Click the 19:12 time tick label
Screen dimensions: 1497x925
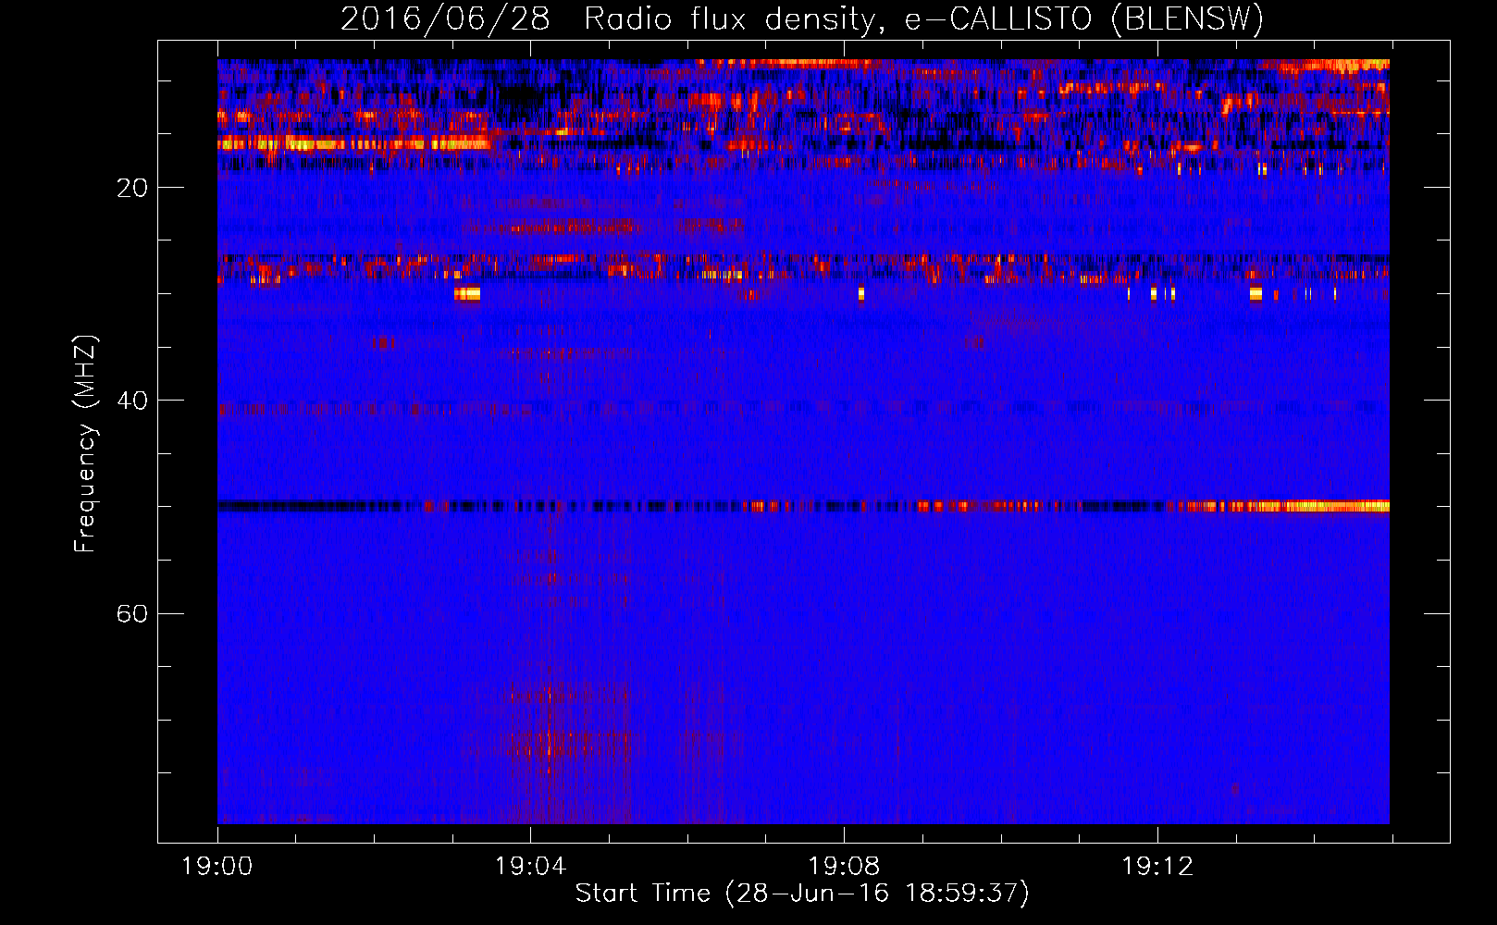[x=1157, y=867]
